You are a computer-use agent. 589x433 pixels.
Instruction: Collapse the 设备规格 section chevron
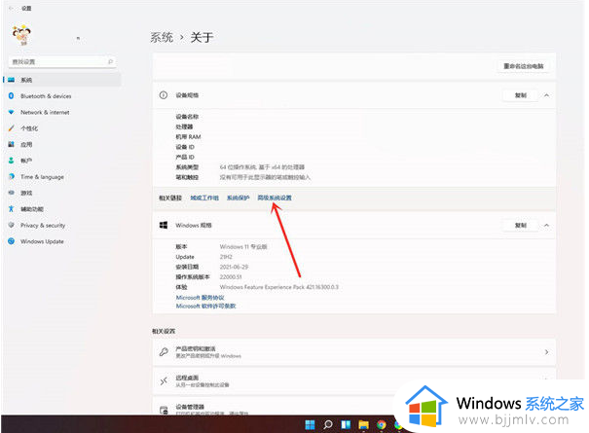(546, 95)
